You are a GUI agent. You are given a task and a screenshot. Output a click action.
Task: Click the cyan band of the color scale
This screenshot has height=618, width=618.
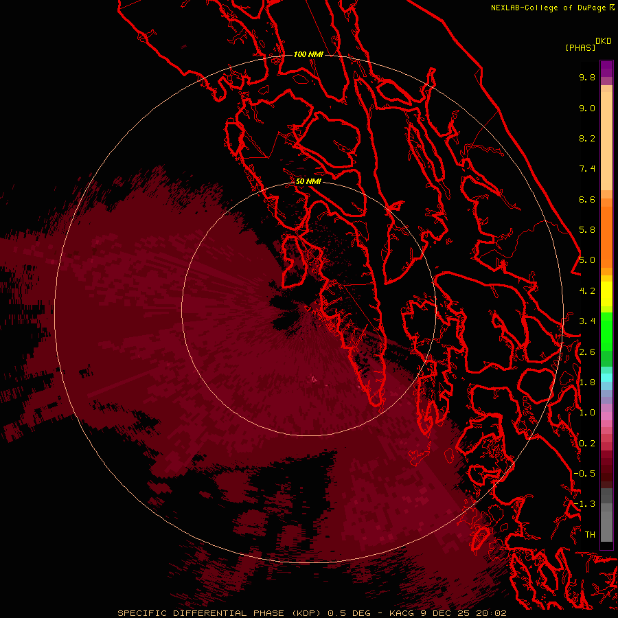[606, 378]
